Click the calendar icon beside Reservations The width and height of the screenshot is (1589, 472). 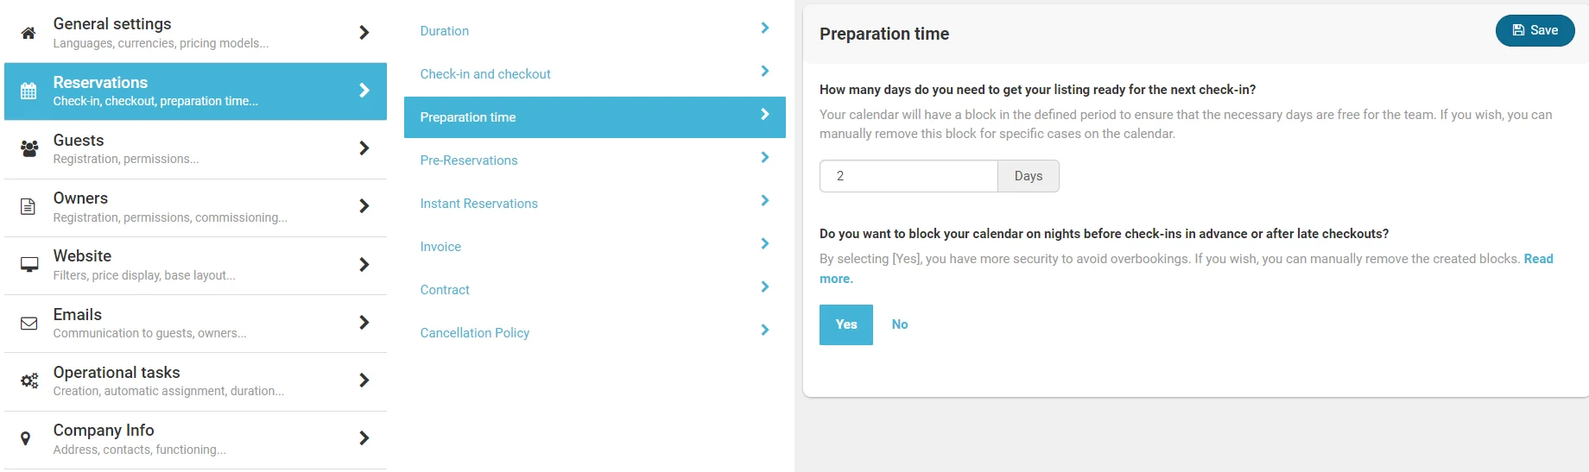tap(28, 91)
